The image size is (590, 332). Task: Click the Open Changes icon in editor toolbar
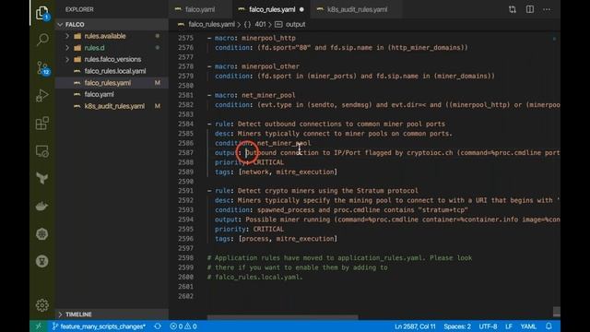click(513, 9)
